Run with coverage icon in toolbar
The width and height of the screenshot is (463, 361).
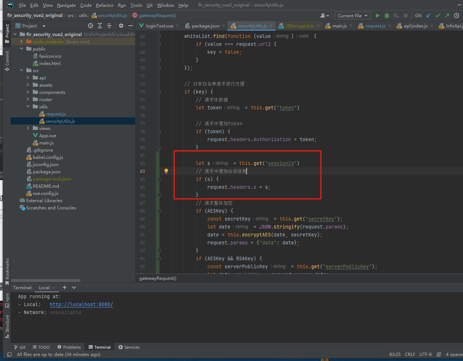click(396, 16)
